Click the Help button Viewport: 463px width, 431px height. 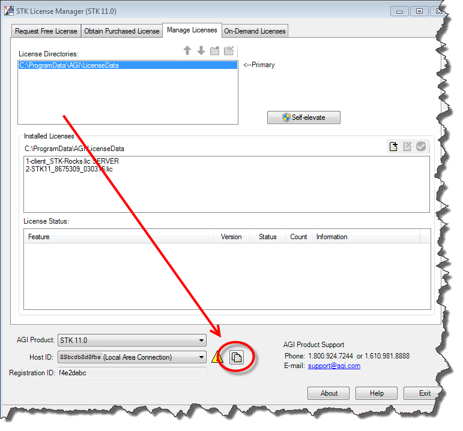click(x=377, y=393)
